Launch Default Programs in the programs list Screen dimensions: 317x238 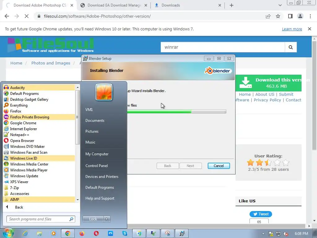click(39, 94)
